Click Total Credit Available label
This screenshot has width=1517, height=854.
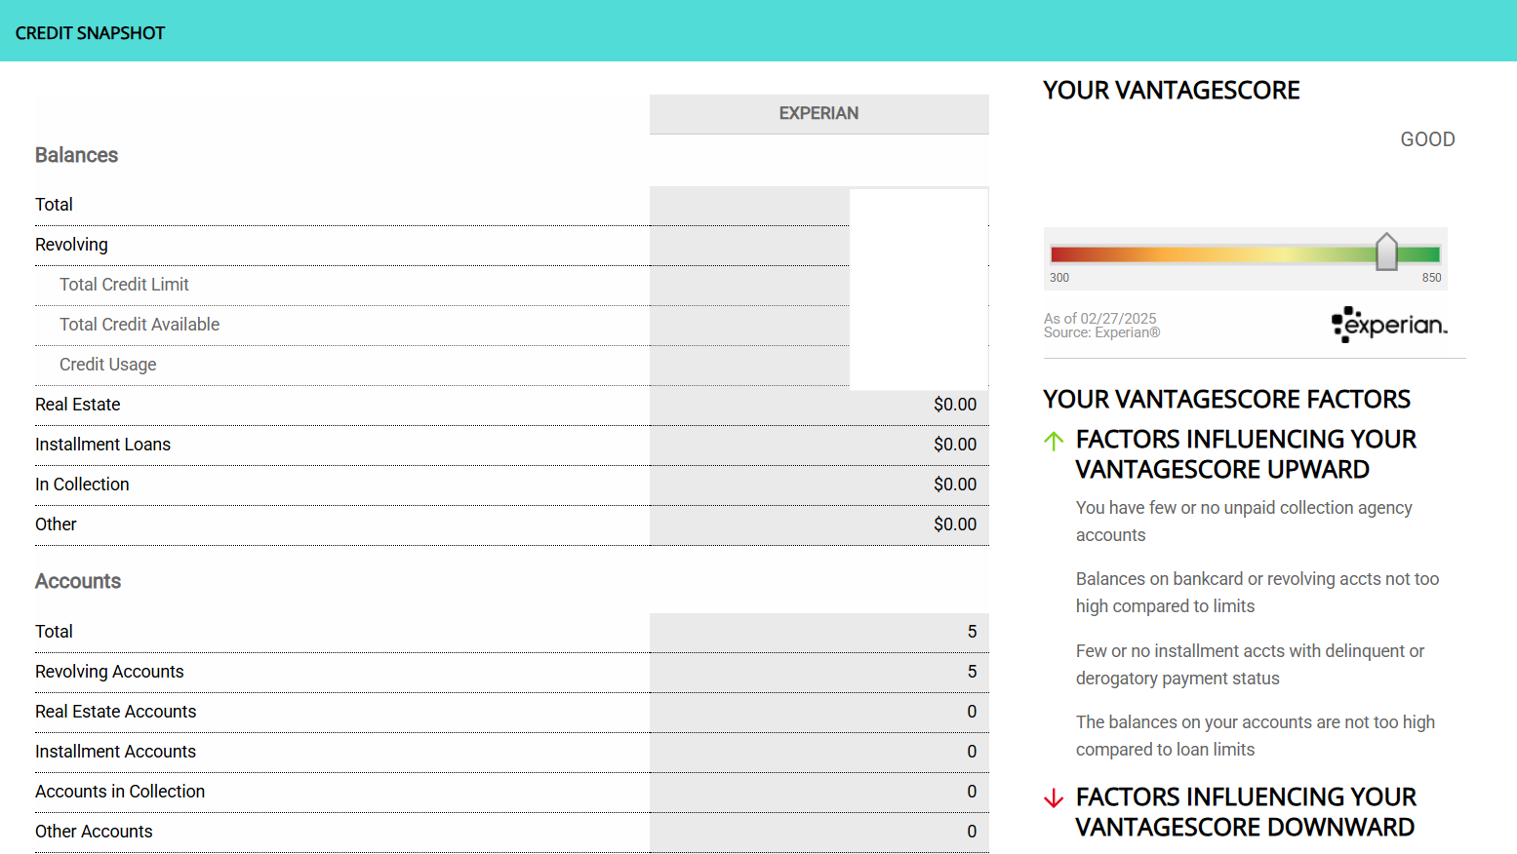(x=140, y=325)
